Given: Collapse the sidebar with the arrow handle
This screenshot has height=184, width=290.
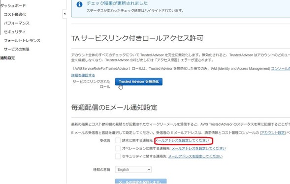Looking at the screenshot, I should pos(64,14).
